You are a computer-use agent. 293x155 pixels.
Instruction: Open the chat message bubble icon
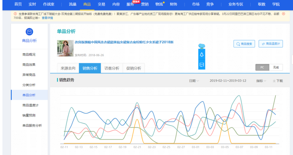coord(202,65)
